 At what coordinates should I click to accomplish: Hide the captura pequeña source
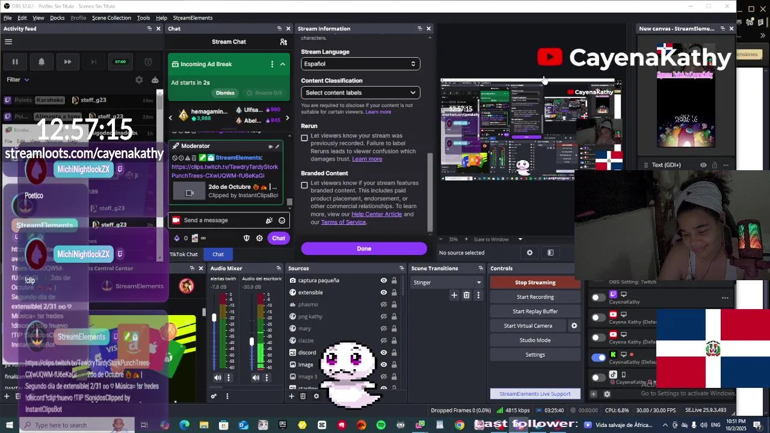(x=383, y=280)
